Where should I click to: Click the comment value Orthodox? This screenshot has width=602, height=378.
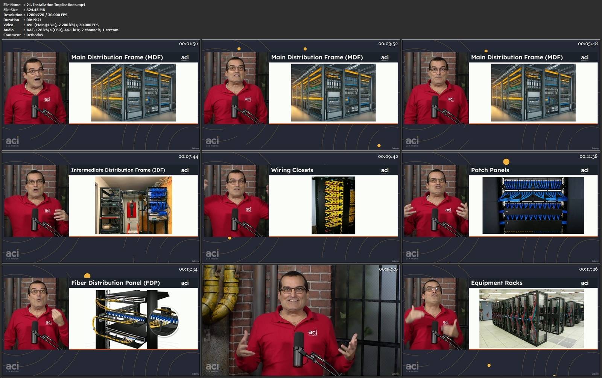pos(35,35)
